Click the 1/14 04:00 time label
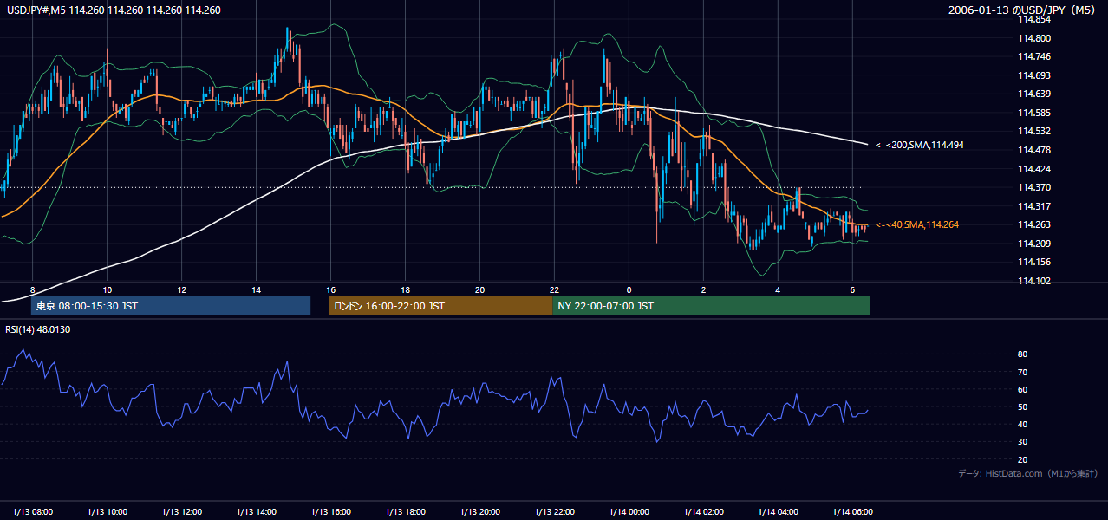 (x=778, y=511)
